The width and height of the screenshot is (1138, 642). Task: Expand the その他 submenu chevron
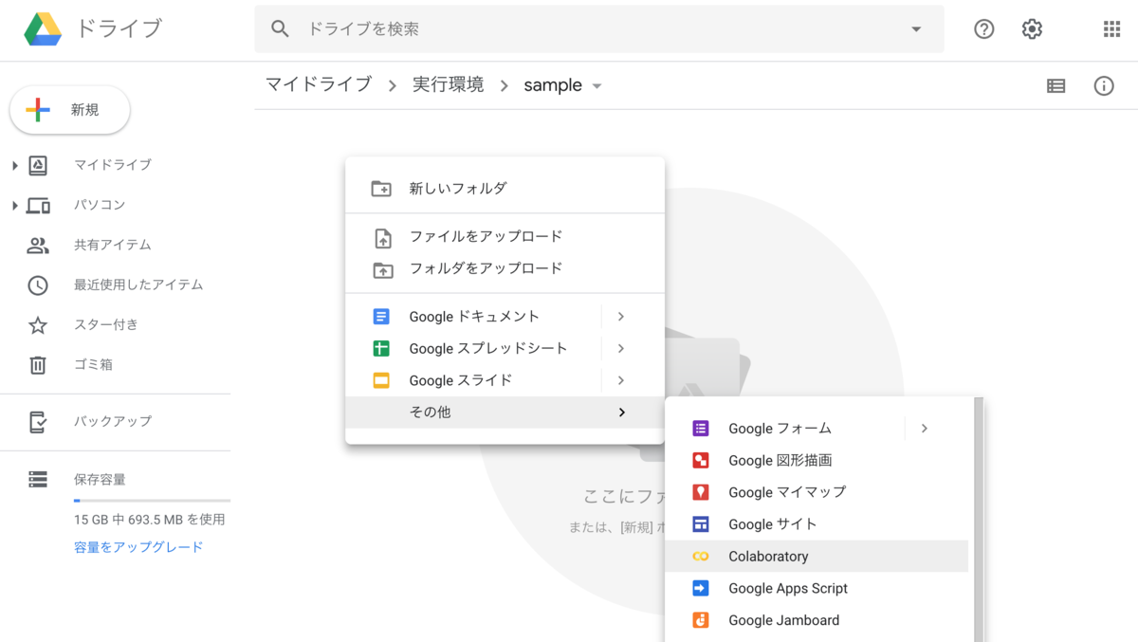[x=621, y=413]
